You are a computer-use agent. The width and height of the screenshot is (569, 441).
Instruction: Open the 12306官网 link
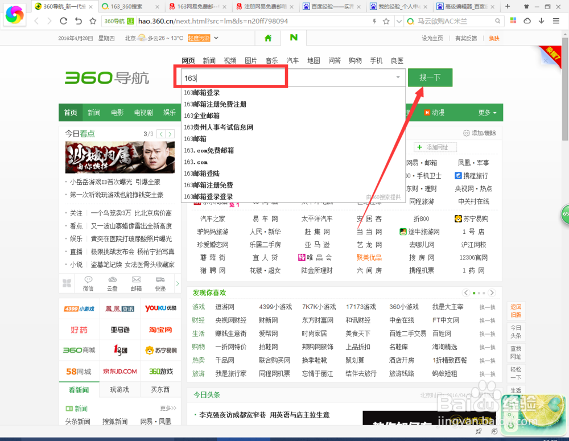[x=473, y=257]
